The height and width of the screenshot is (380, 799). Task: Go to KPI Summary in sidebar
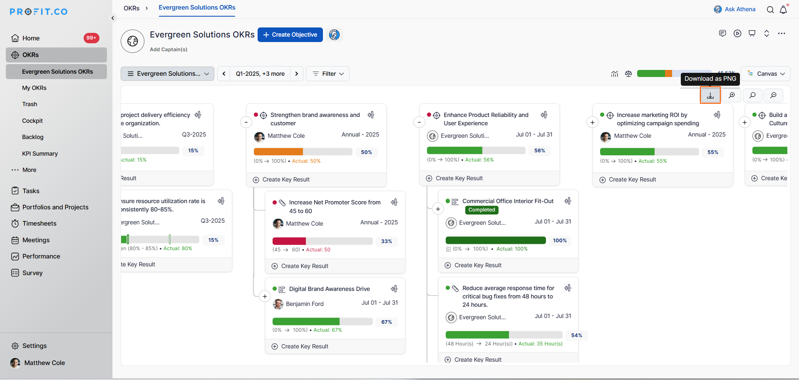[40, 154]
